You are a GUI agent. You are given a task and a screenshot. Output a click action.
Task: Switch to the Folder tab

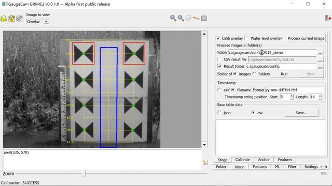pyautogui.click(x=221, y=167)
